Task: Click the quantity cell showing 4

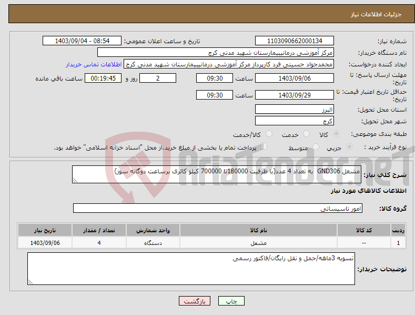Action: pos(99,243)
